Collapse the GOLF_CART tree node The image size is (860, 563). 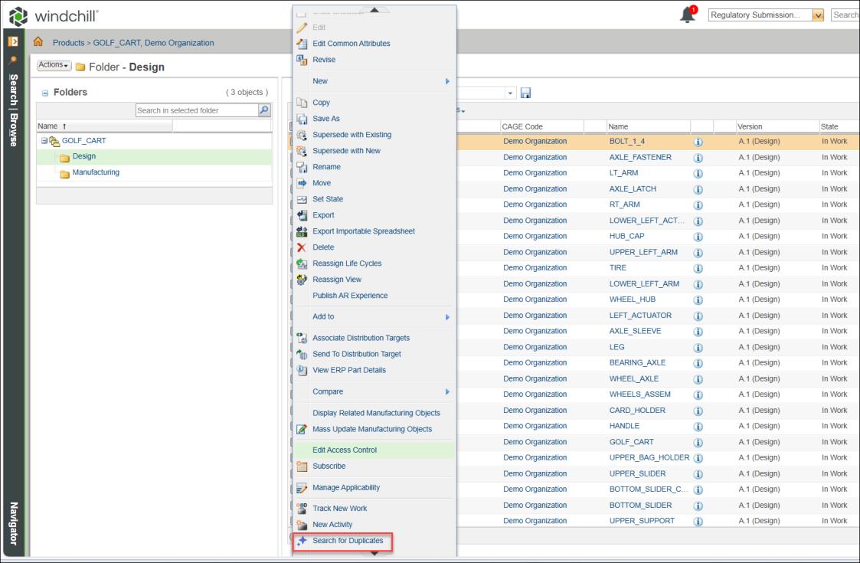44,141
